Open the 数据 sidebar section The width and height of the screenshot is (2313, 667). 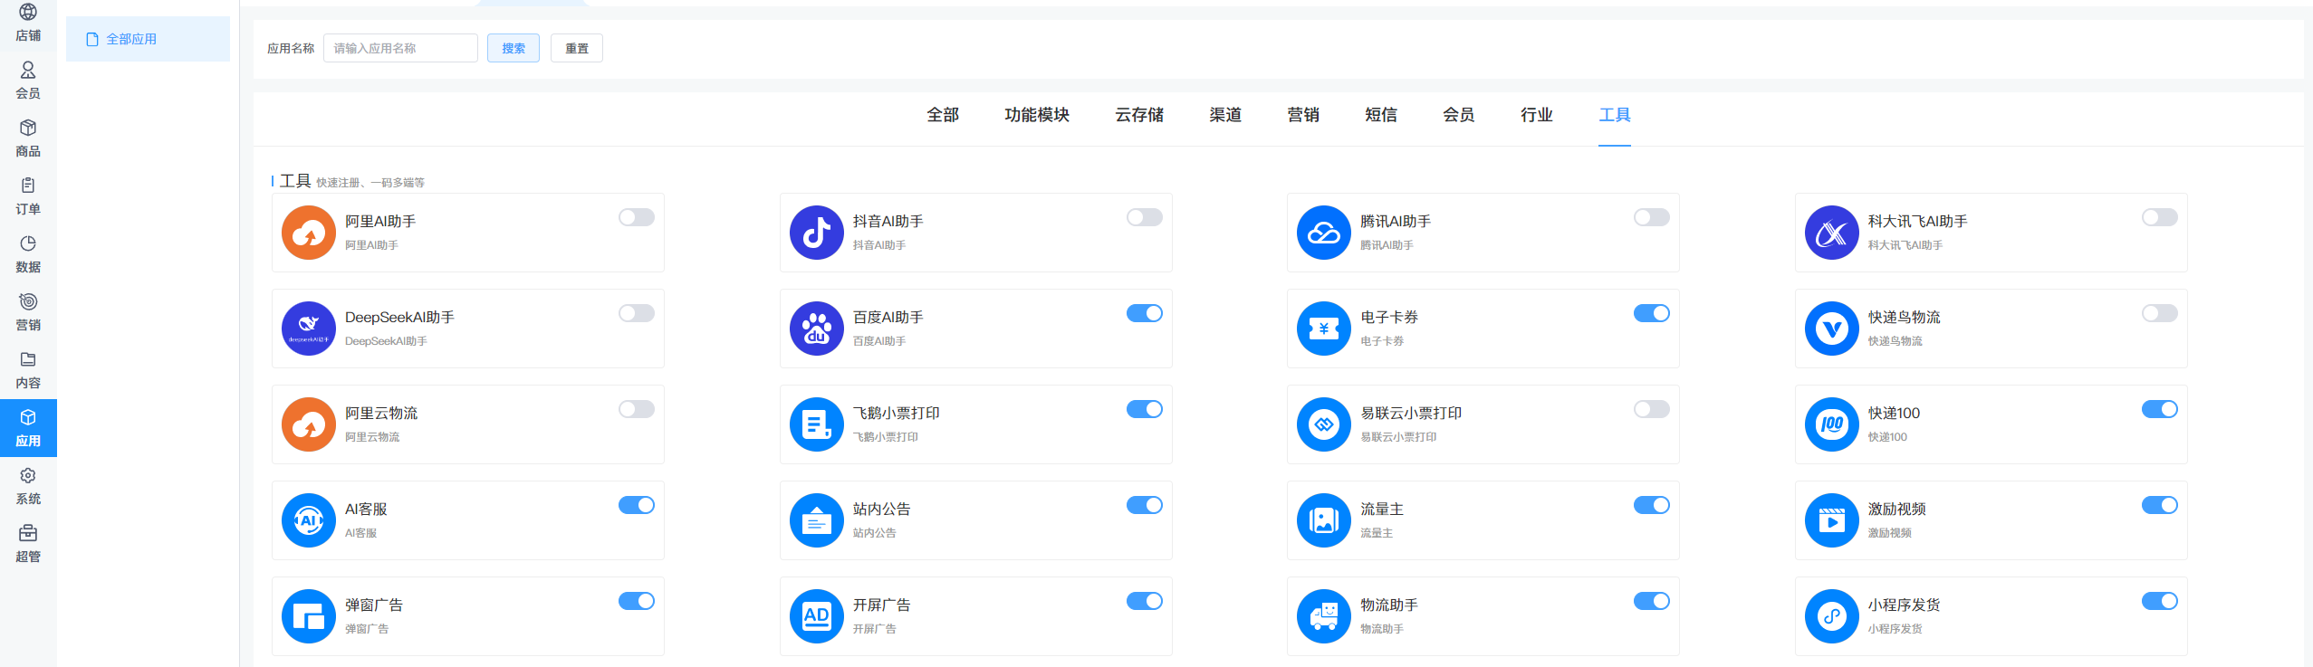(28, 254)
